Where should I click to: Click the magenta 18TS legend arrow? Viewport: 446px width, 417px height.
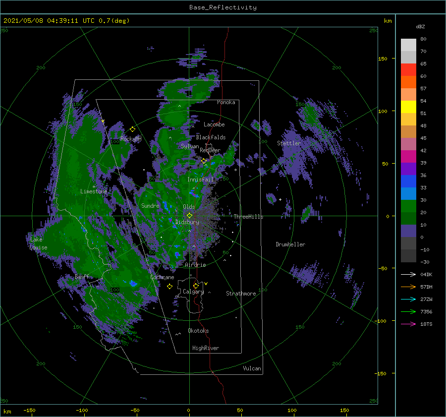[408, 324]
